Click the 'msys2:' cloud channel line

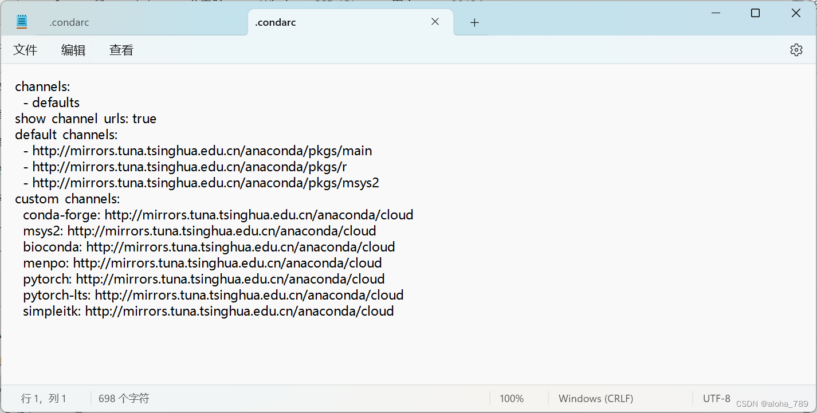pos(199,231)
